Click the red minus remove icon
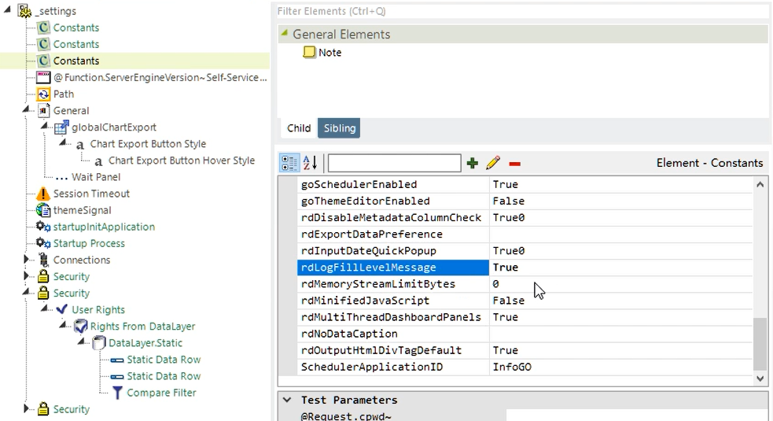This screenshot has width=773, height=421. coord(514,164)
